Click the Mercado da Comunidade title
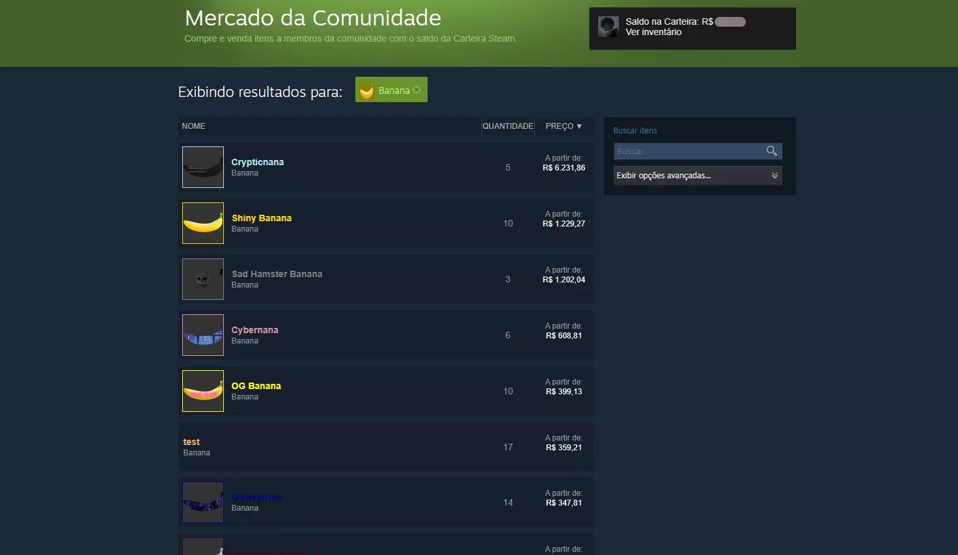The height and width of the screenshot is (555, 958). [313, 18]
